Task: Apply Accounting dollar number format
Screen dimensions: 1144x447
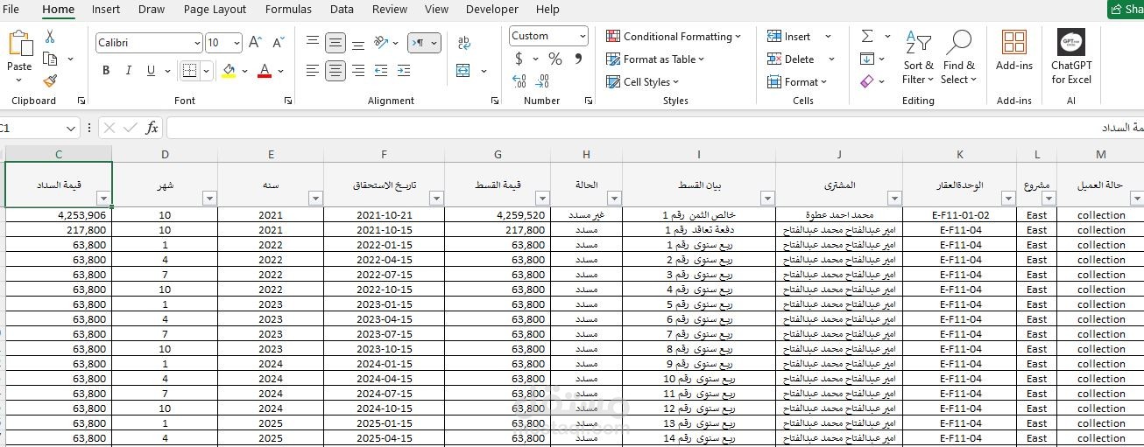Action: tap(519, 59)
